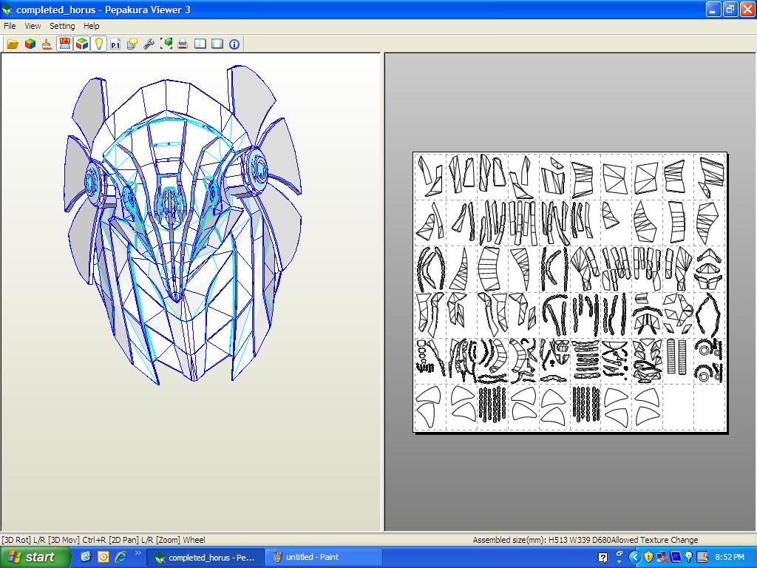Switch to untitled - Paint taskbar button
The image size is (757, 568).
pyautogui.click(x=323, y=558)
